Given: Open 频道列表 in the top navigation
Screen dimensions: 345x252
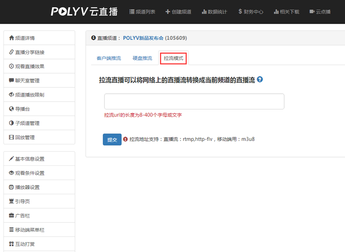Looking at the screenshot, I should click(142, 12).
